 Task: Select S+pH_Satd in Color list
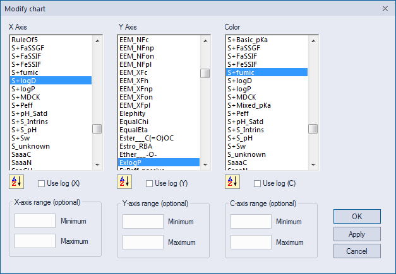click(267, 122)
